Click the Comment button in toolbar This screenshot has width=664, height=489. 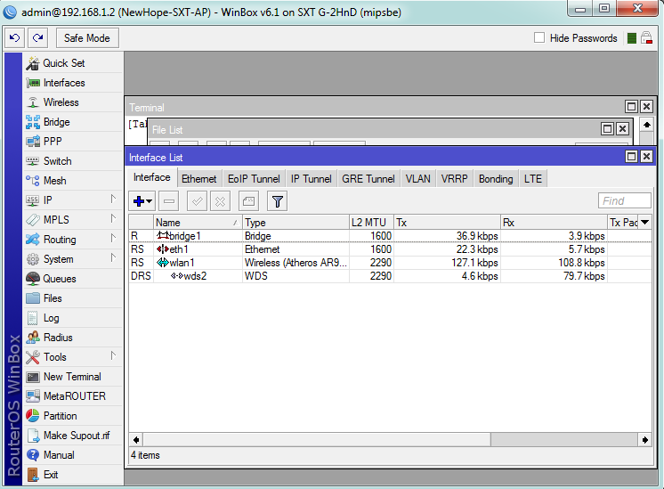[x=249, y=200]
